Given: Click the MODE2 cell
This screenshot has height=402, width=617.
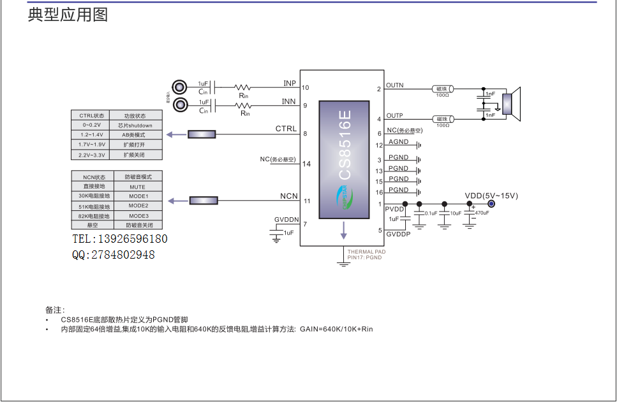Looking at the screenshot, I should tap(138, 206).
